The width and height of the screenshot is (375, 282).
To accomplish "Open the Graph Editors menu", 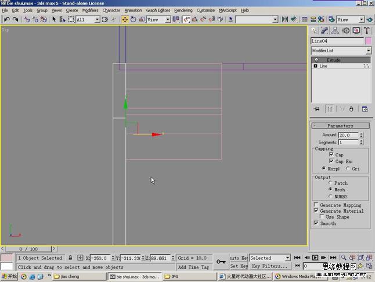I will point(158,10).
